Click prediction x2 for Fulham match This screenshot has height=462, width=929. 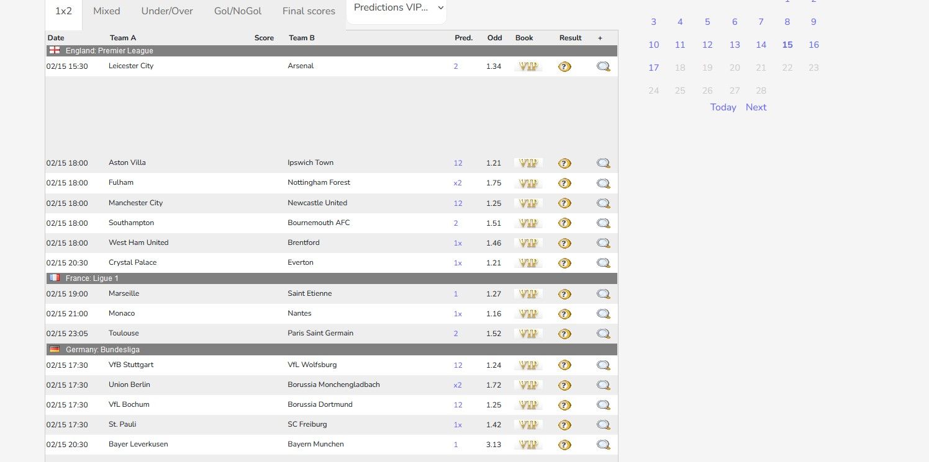pyautogui.click(x=458, y=183)
